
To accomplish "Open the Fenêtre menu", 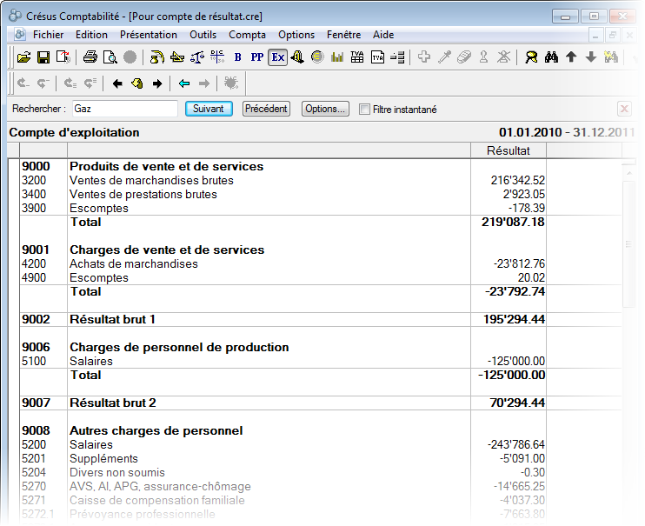I will (343, 35).
